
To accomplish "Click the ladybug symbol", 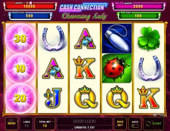I will 117,68.
